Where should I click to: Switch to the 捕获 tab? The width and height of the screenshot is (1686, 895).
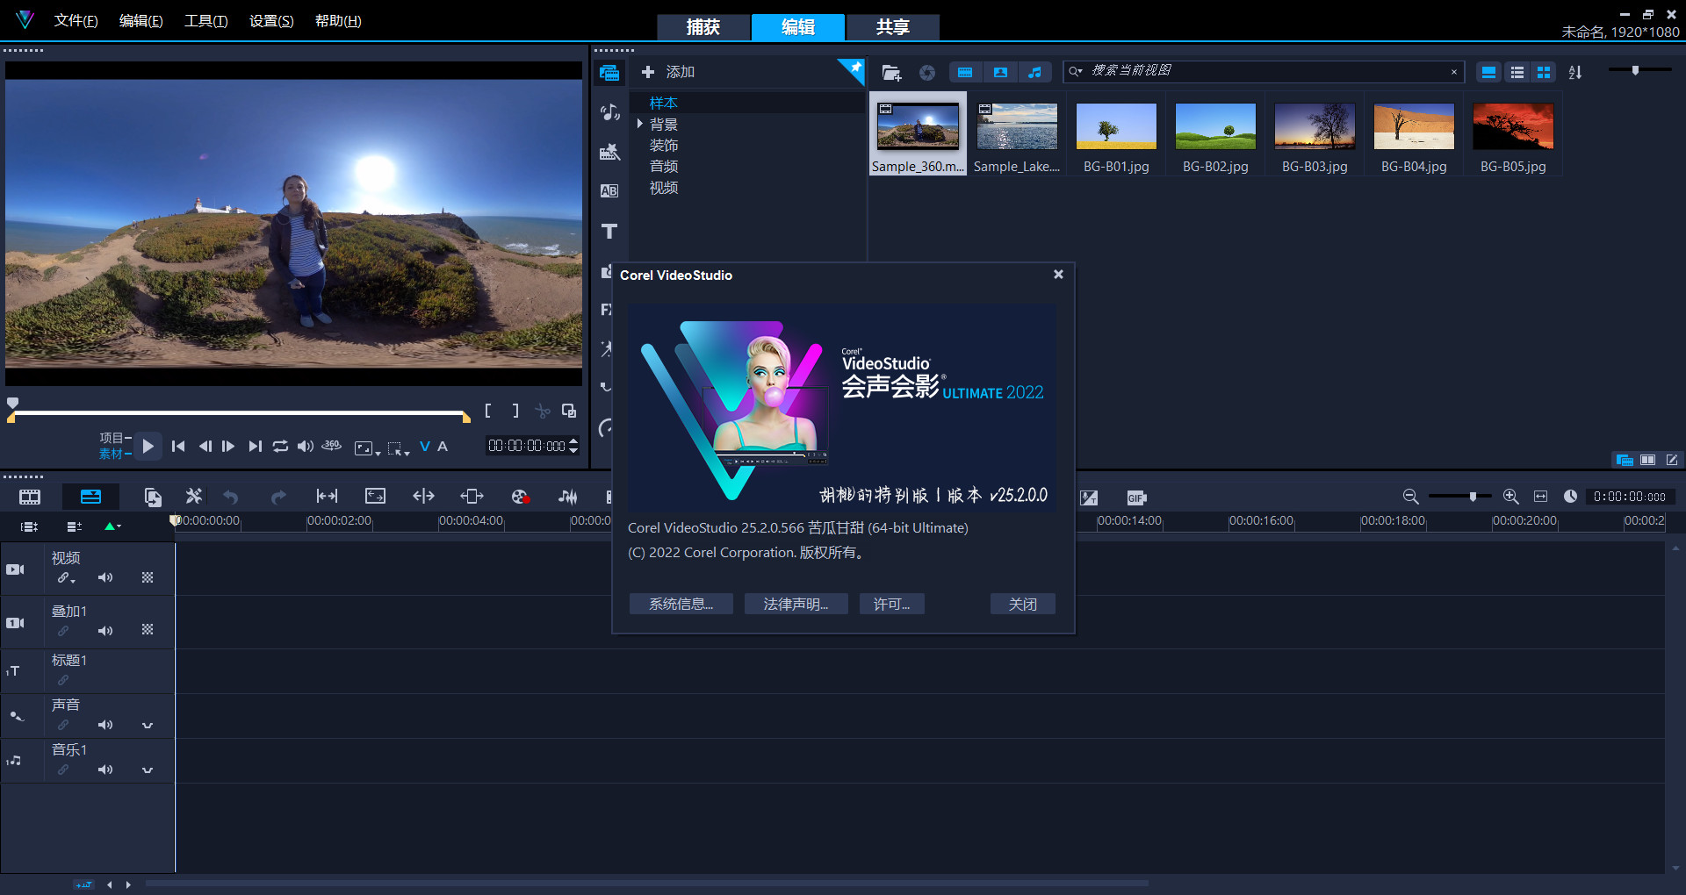tap(703, 27)
